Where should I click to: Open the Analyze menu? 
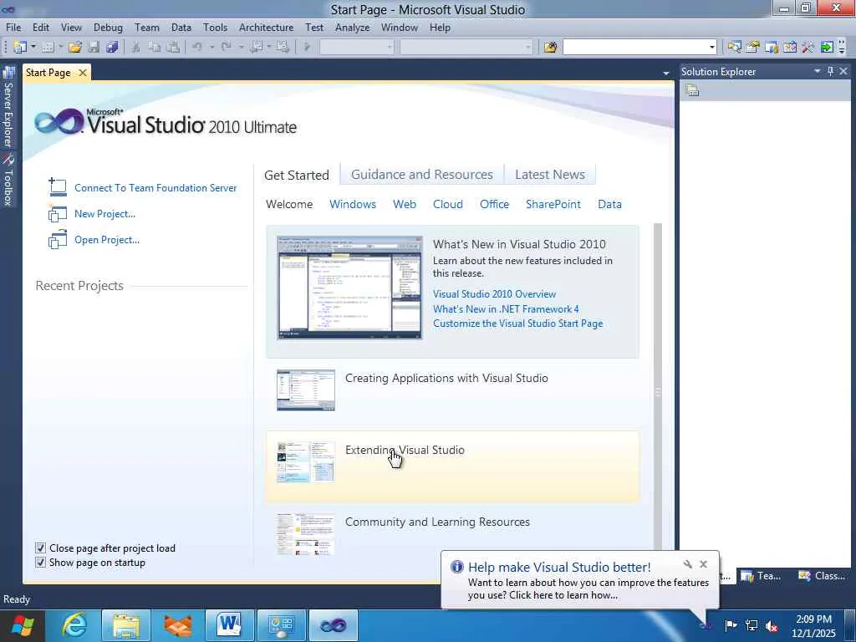pos(352,28)
